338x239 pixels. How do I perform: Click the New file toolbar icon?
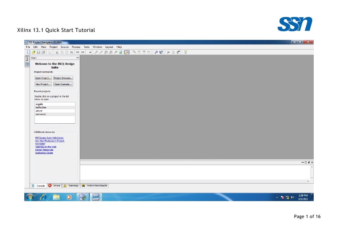29,52
